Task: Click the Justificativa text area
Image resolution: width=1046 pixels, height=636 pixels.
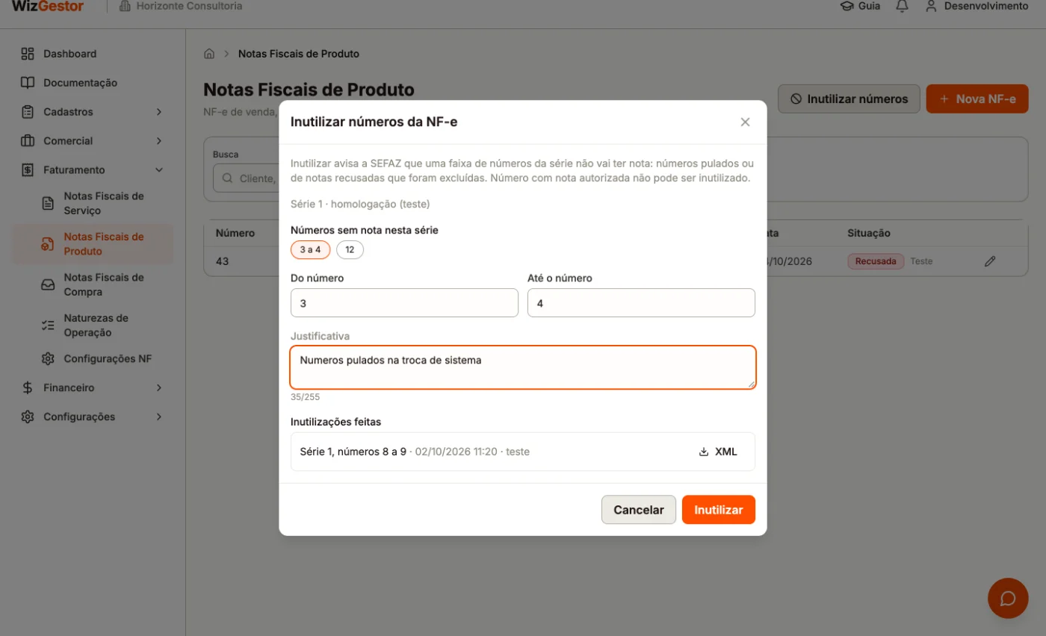Action: (523, 367)
